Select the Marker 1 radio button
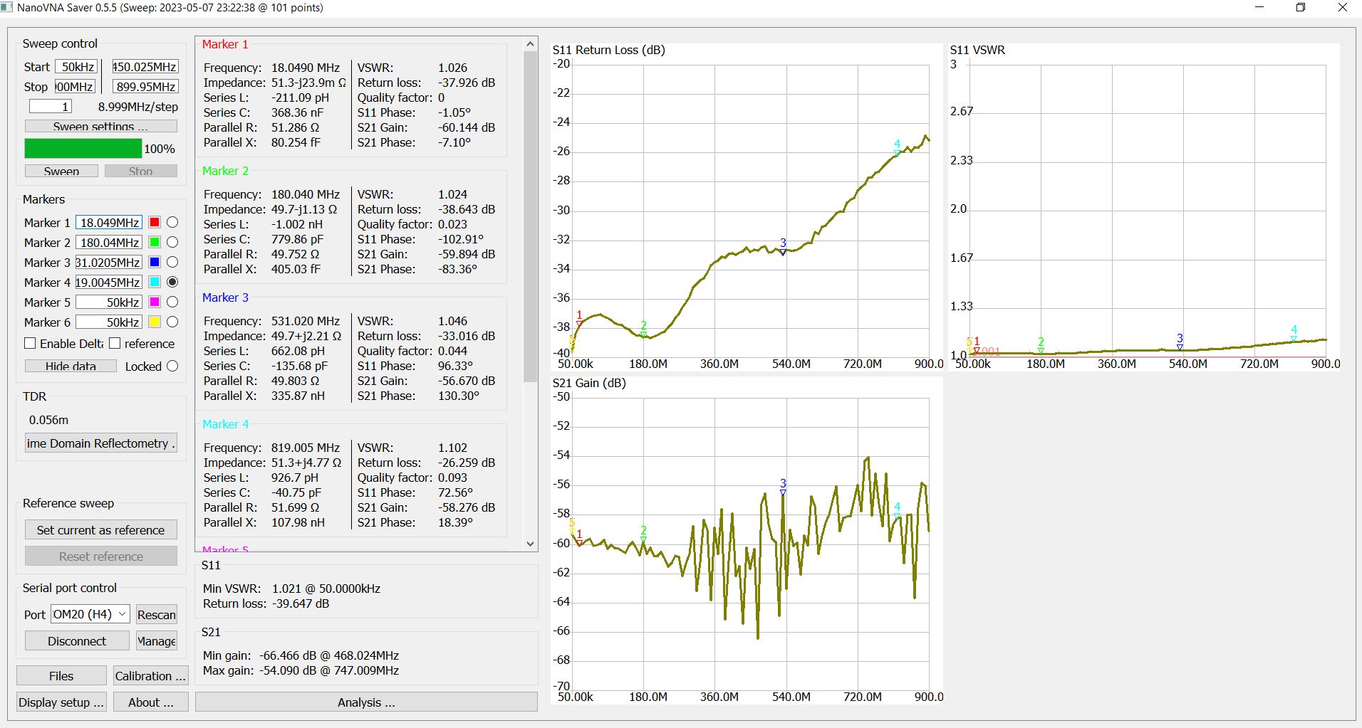Image resolution: width=1362 pixels, height=728 pixels. tap(172, 223)
